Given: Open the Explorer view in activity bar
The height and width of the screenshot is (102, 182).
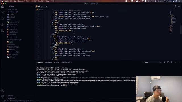Looking at the screenshot, I should pos(3,7).
